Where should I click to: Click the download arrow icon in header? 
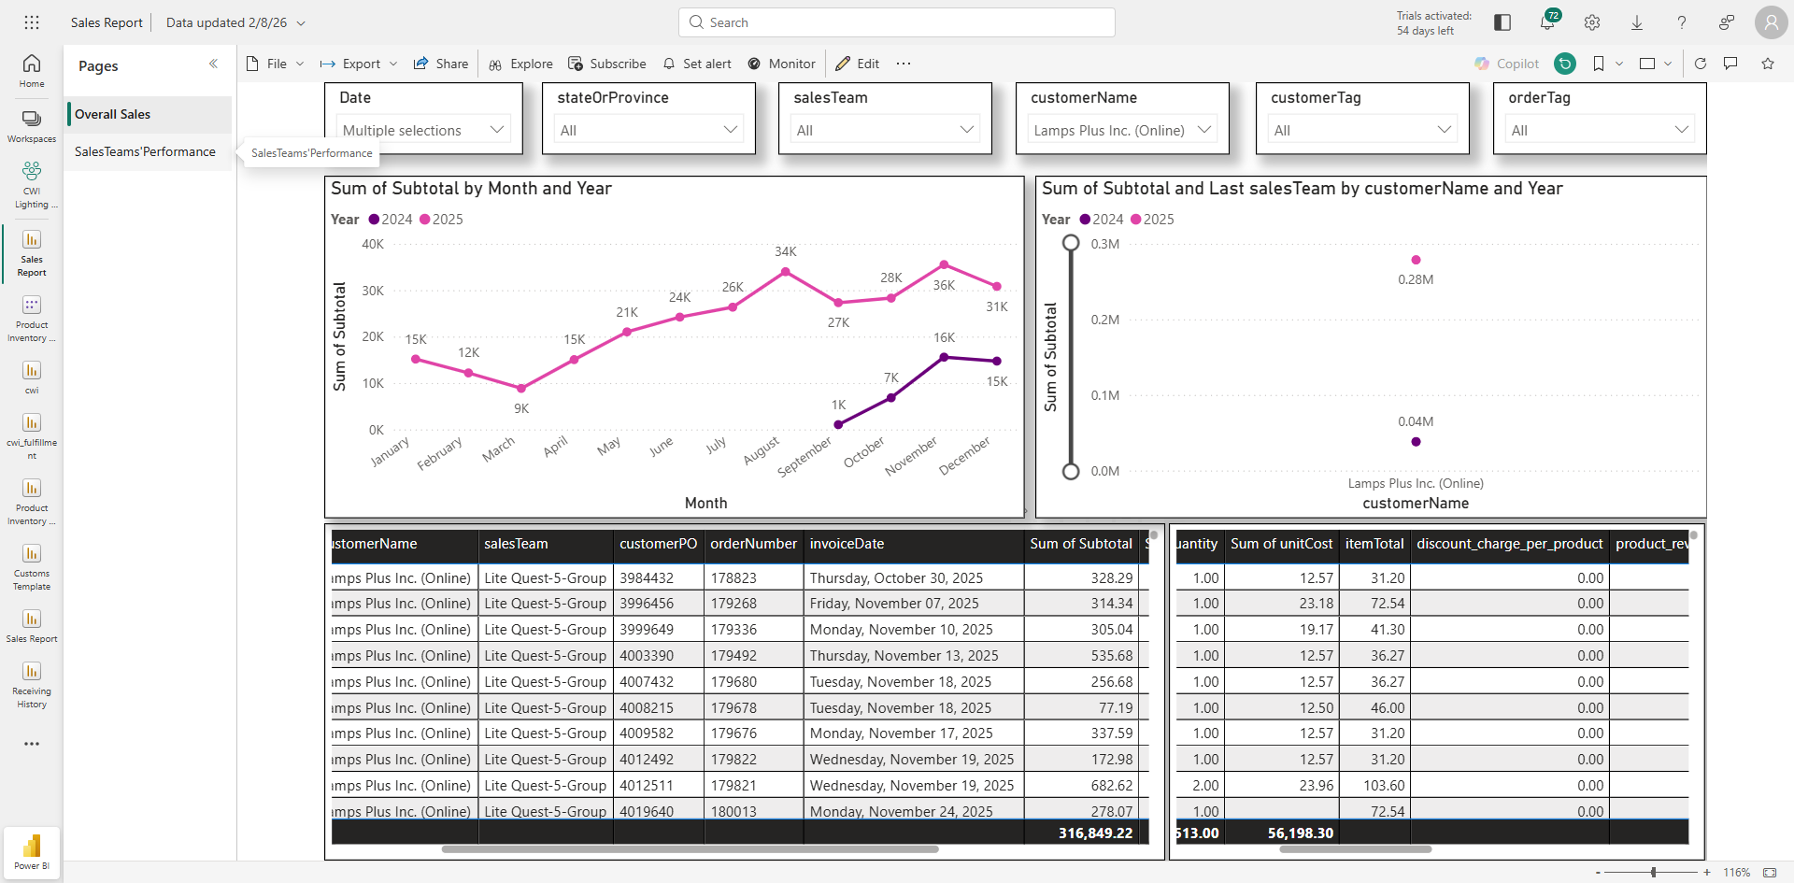[1637, 22]
